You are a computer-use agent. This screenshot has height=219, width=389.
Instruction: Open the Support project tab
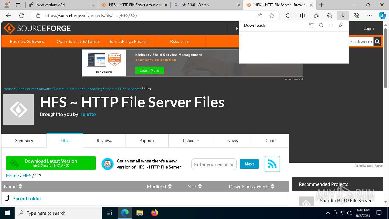147,141
